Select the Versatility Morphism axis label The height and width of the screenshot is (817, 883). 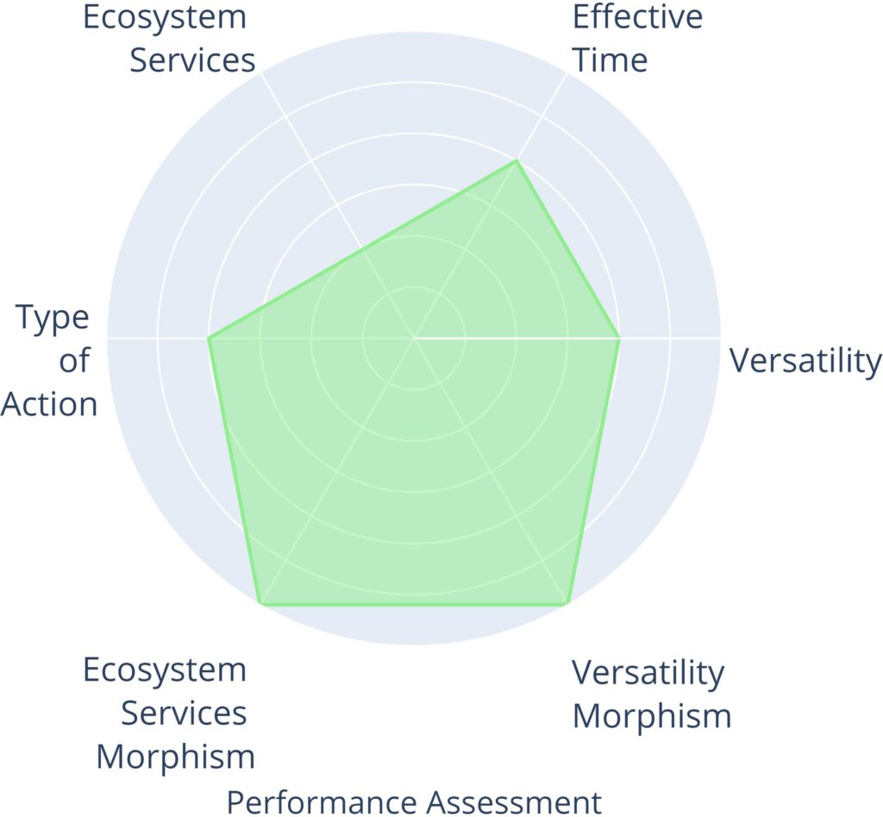click(651, 694)
